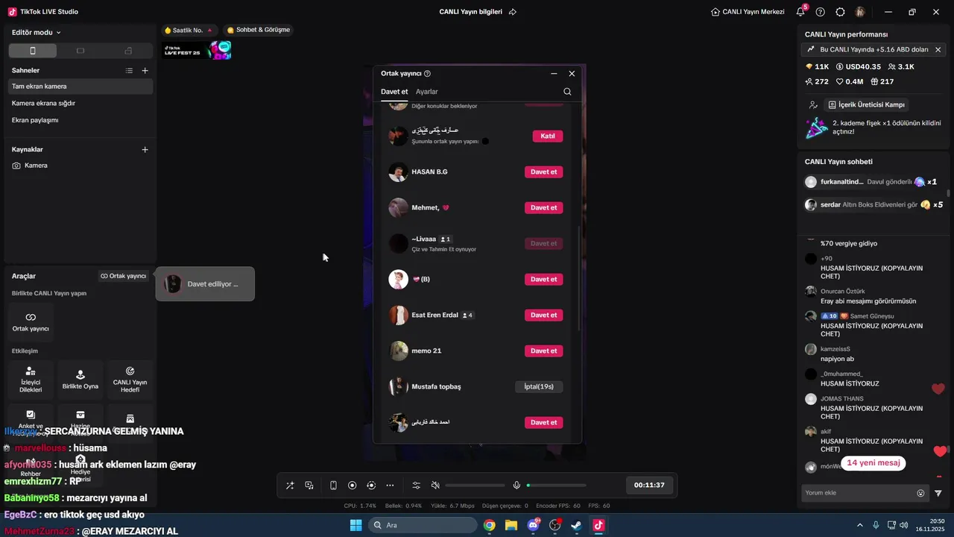Select portrait phone layout mode
This screenshot has height=537, width=954.
(x=32, y=51)
